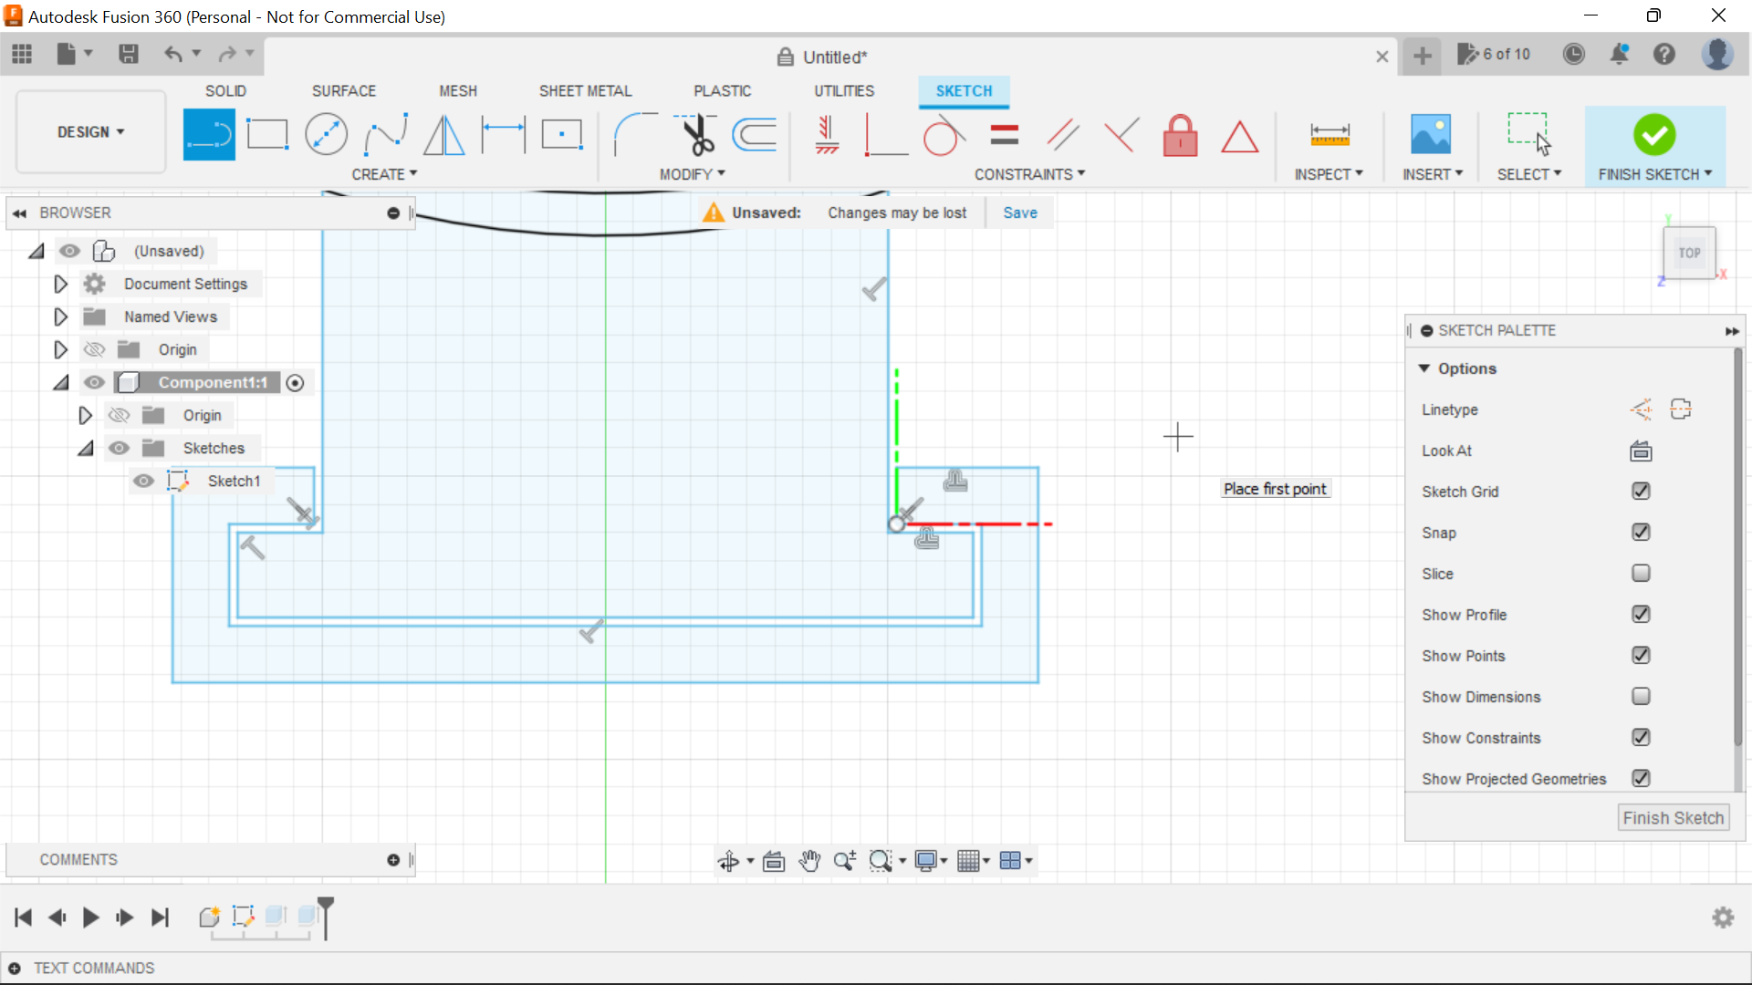The image size is (1752, 985).
Task: Hide Sketch1 in the browser
Action: tap(143, 481)
